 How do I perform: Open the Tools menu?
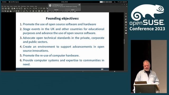(28, 6)
